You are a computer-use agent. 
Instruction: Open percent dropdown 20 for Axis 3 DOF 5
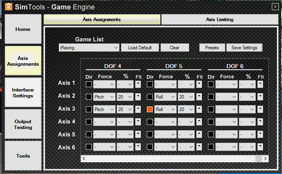(x=186, y=109)
